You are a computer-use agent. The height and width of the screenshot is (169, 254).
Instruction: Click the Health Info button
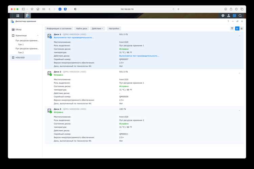point(59,29)
